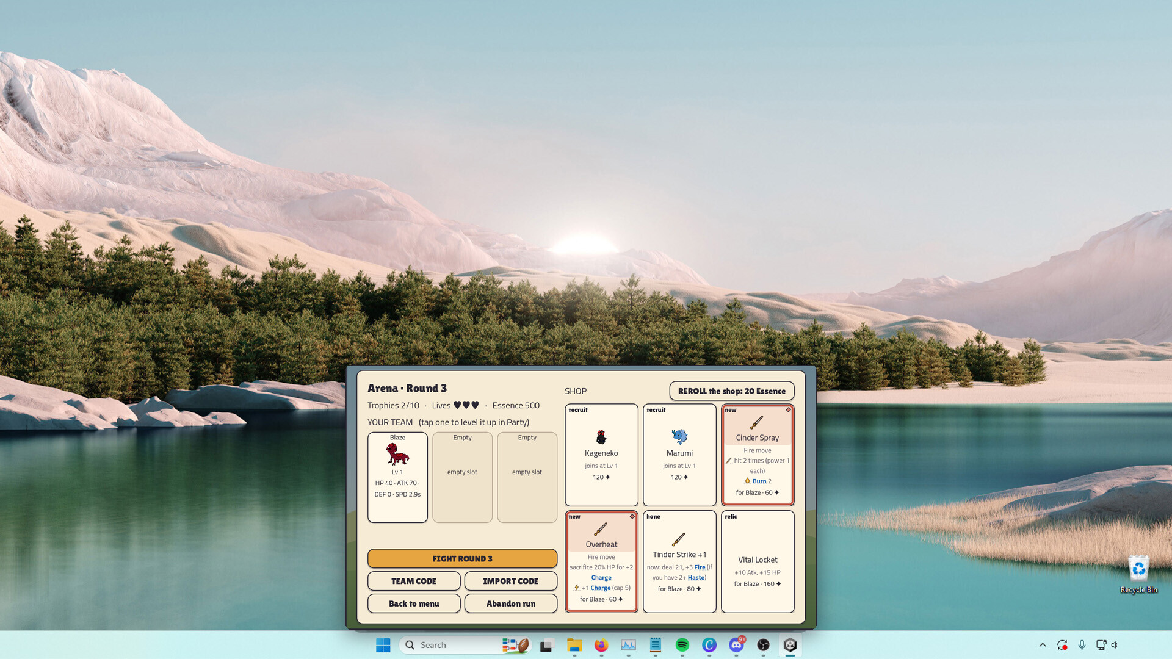
Task: Click the Tinder Strike +1 sword icon
Action: 679,539
